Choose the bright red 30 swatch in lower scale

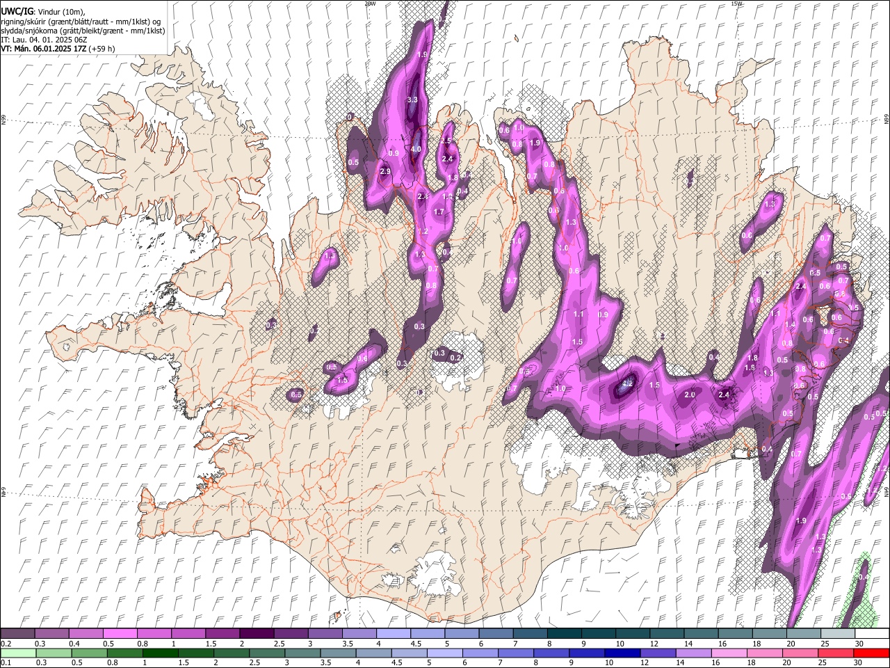[871, 653]
